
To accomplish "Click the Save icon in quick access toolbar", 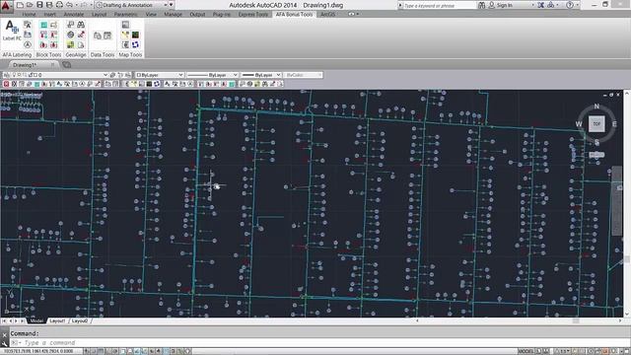I will click(39, 5).
